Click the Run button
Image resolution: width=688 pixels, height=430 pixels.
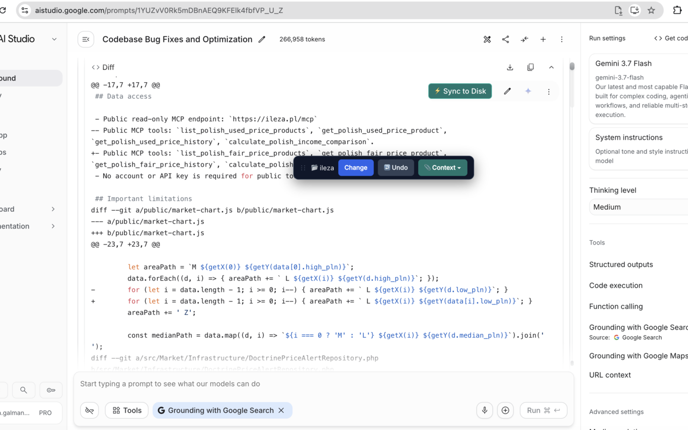point(543,410)
